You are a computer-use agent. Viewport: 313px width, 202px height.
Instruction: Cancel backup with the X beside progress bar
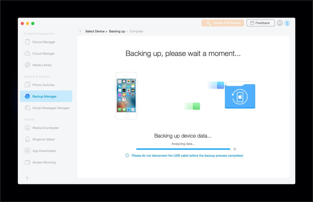click(x=235, y=149)
